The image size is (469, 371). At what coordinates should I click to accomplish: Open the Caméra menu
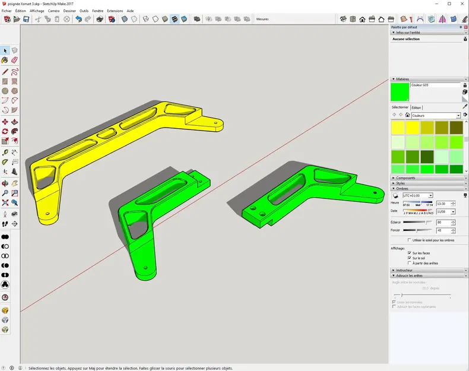tap(53, 11)
